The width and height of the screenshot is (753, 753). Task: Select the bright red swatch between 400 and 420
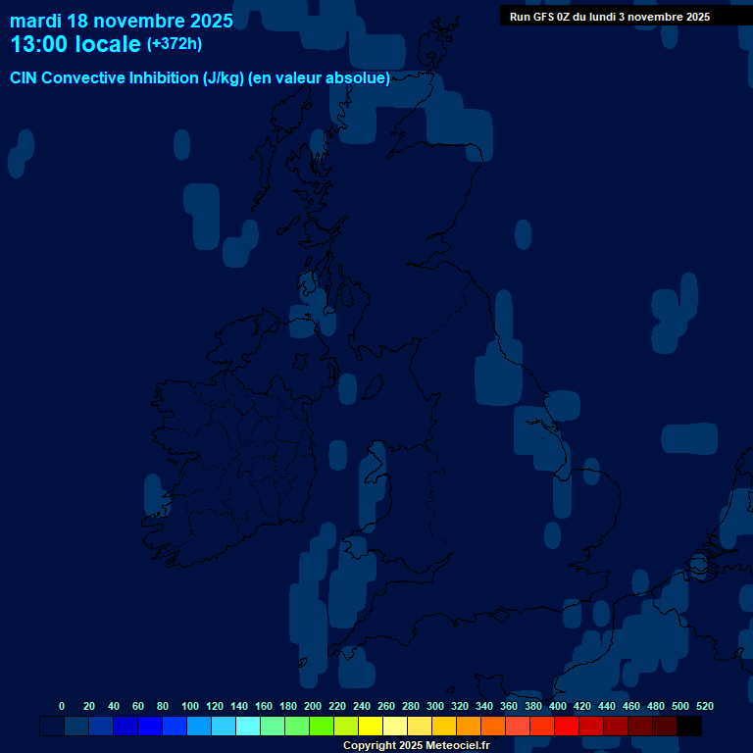click(x=567, y=727)
